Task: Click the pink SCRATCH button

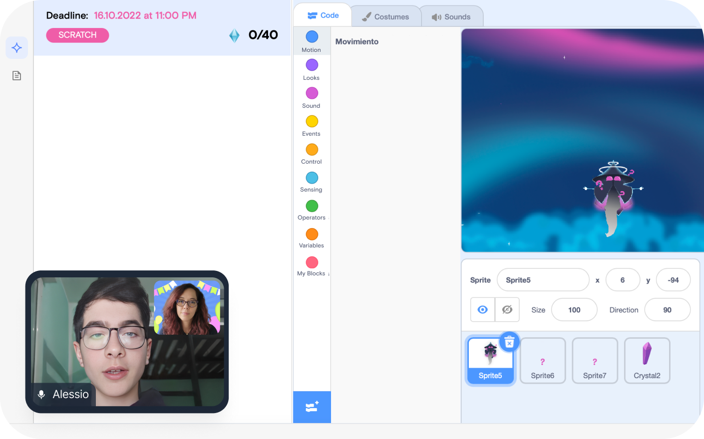Action: tap(77, 35)
